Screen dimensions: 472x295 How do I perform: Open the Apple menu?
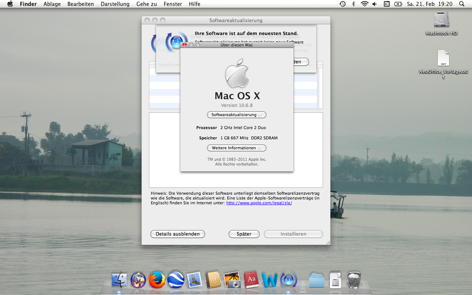coord(10,4)
